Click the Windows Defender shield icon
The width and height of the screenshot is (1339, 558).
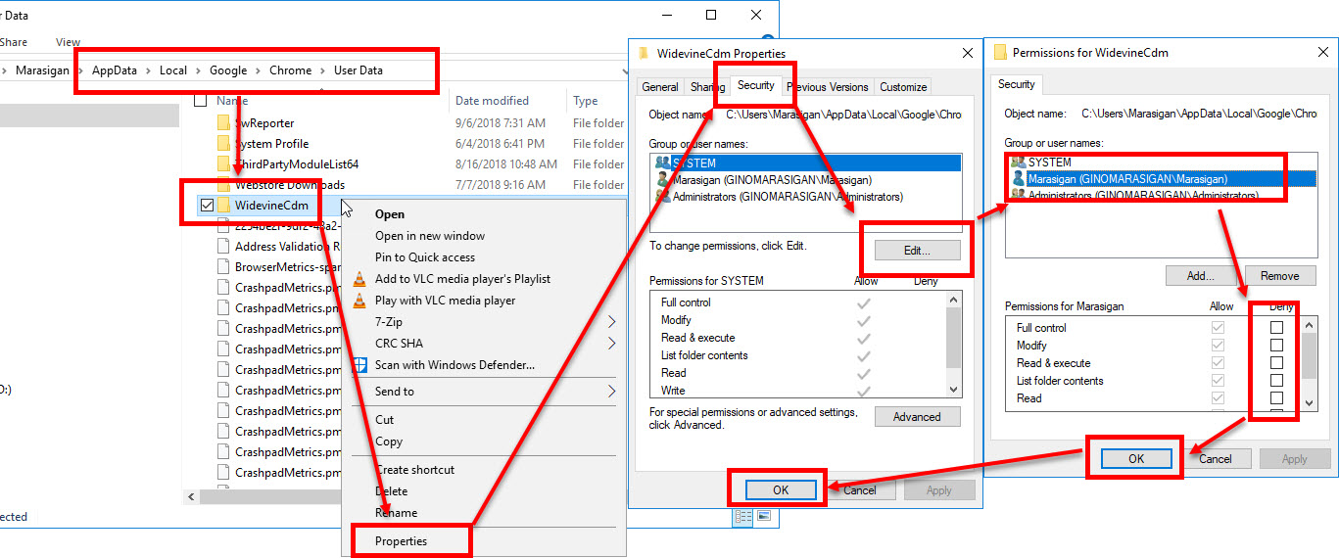[359, 365]
